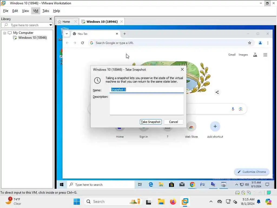
Task: Open the Edit menu
Action: click(x=15, y=11)
